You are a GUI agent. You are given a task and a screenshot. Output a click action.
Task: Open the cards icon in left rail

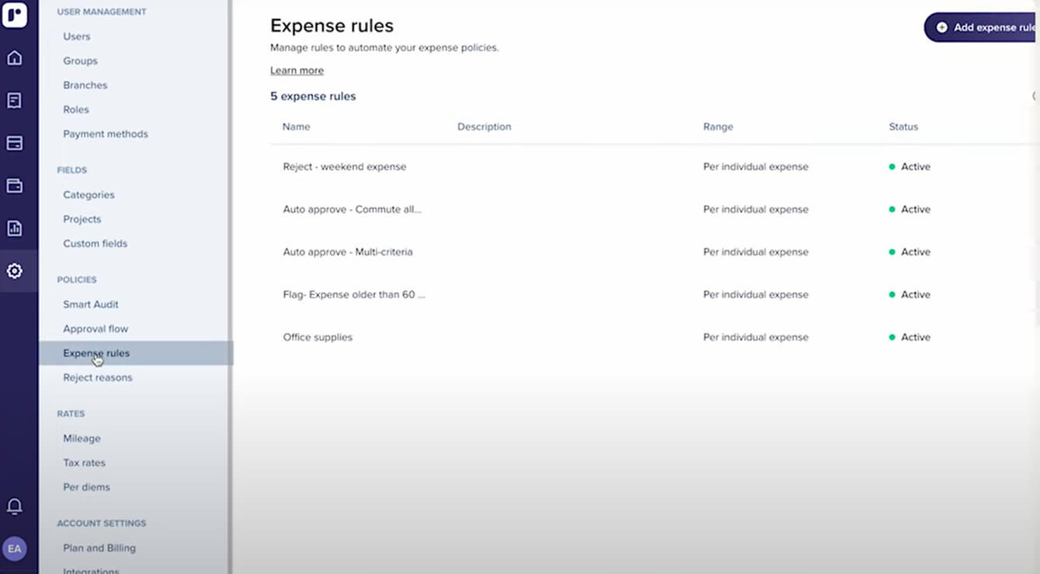point(15,144)
